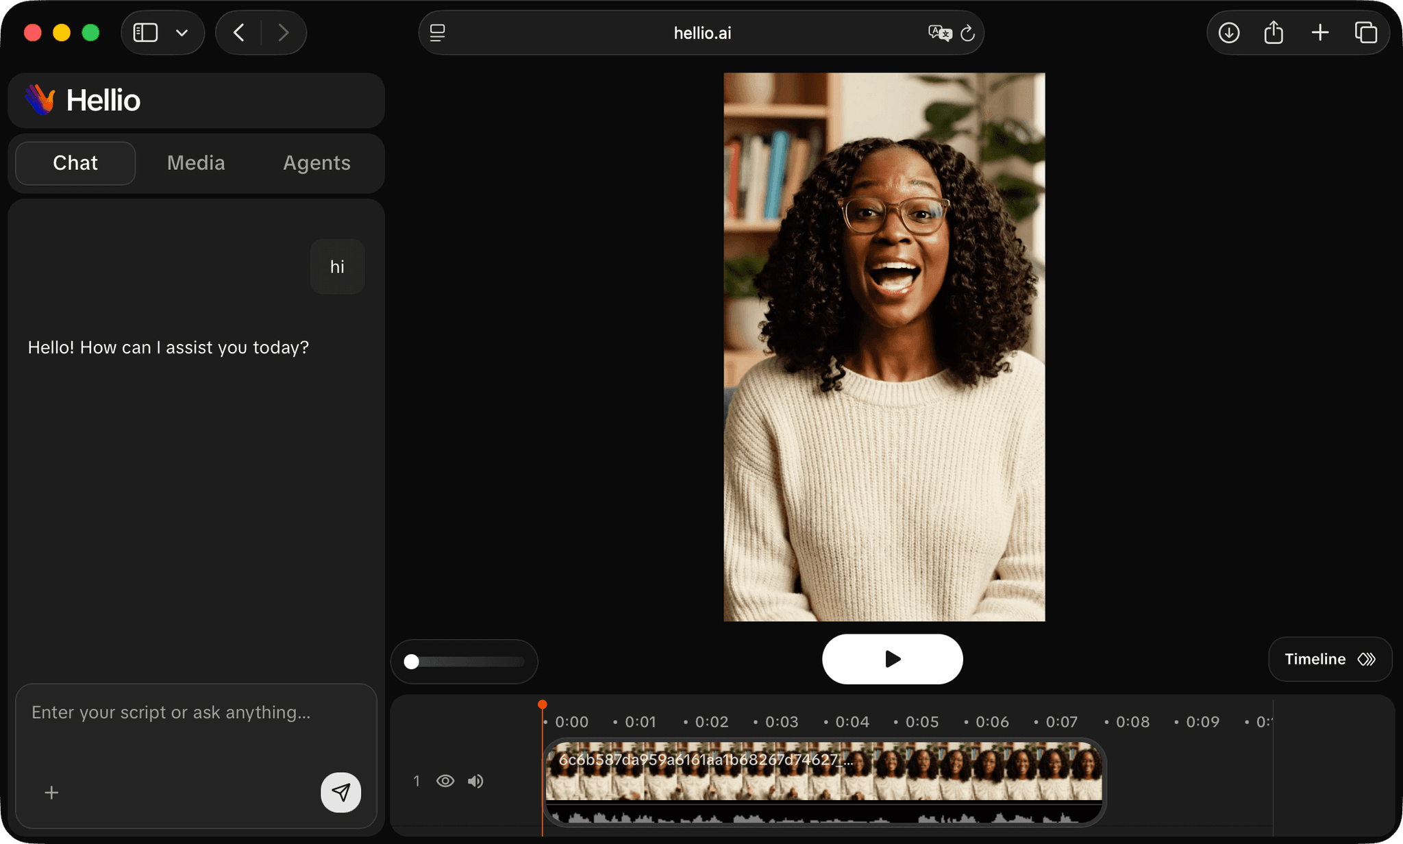Collapse the Timeline panel
Screen dimensions: 1403x844
tap(1330, 659)
